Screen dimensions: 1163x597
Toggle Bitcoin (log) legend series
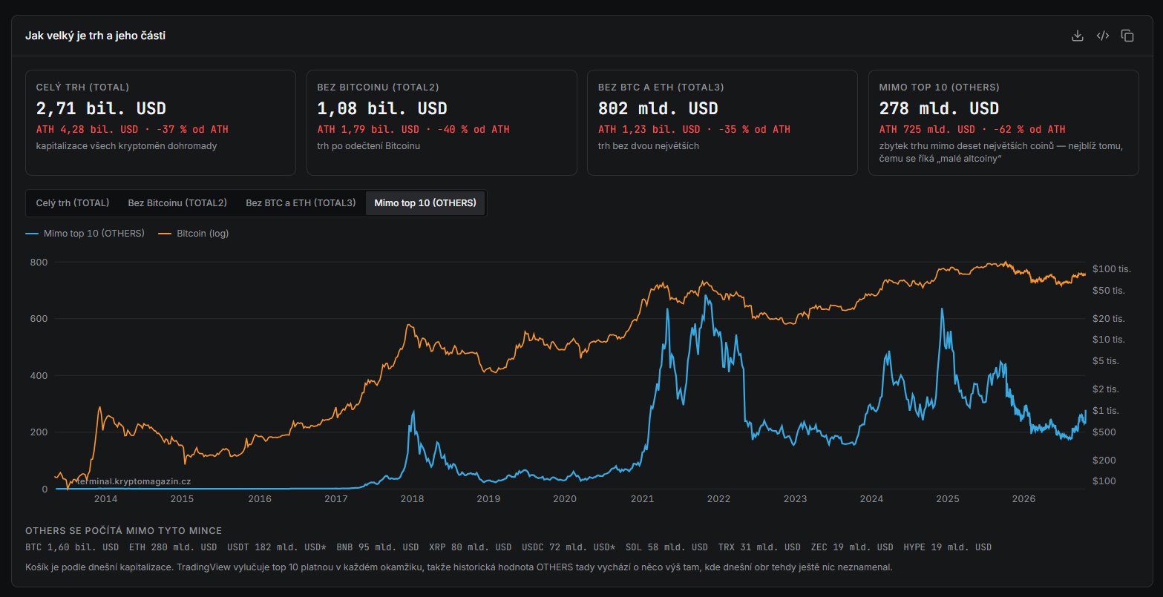(194, 234)
